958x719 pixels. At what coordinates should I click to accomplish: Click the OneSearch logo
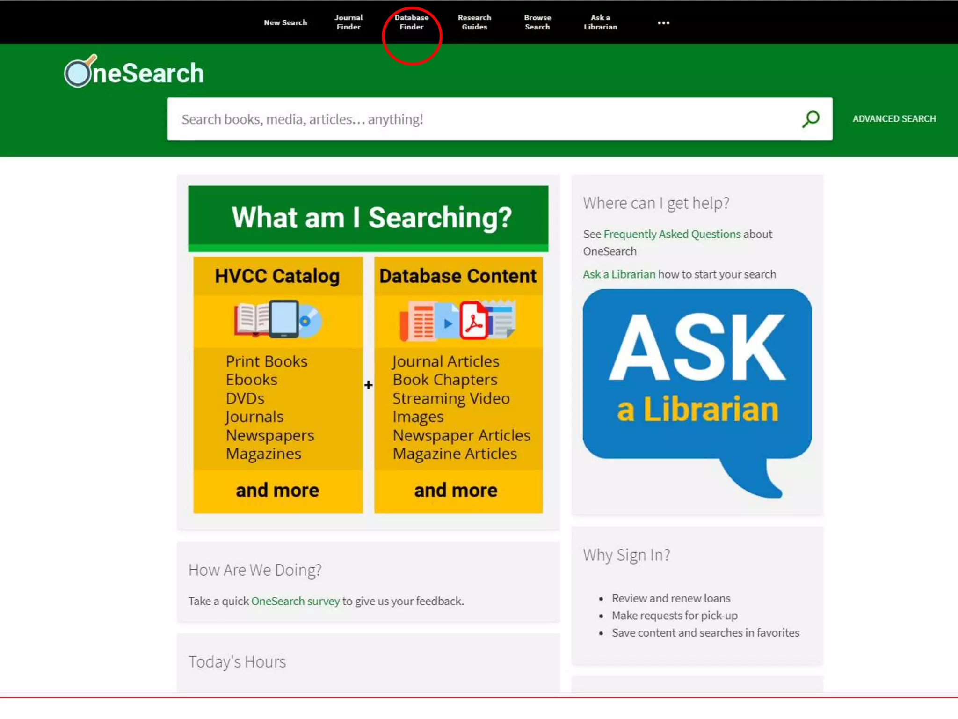tap(134, 72)
